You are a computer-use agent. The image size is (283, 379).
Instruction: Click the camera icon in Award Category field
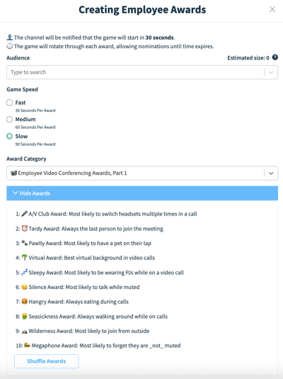13,173
